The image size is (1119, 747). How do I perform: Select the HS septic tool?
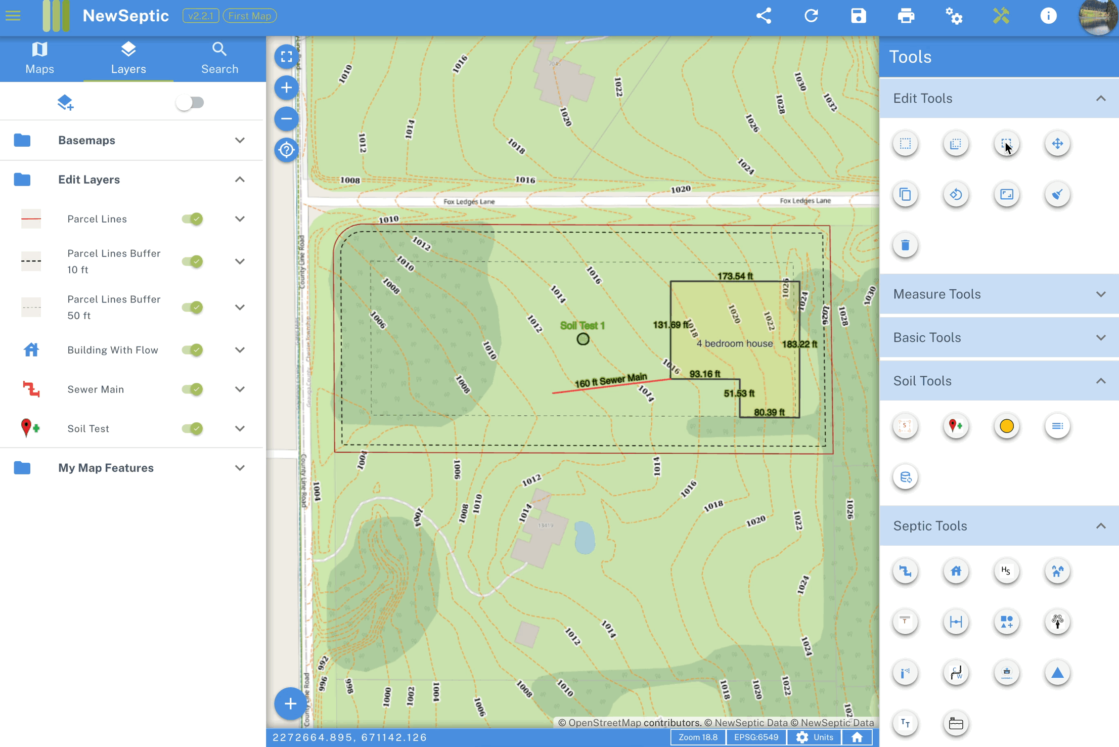click(1007, 572)
